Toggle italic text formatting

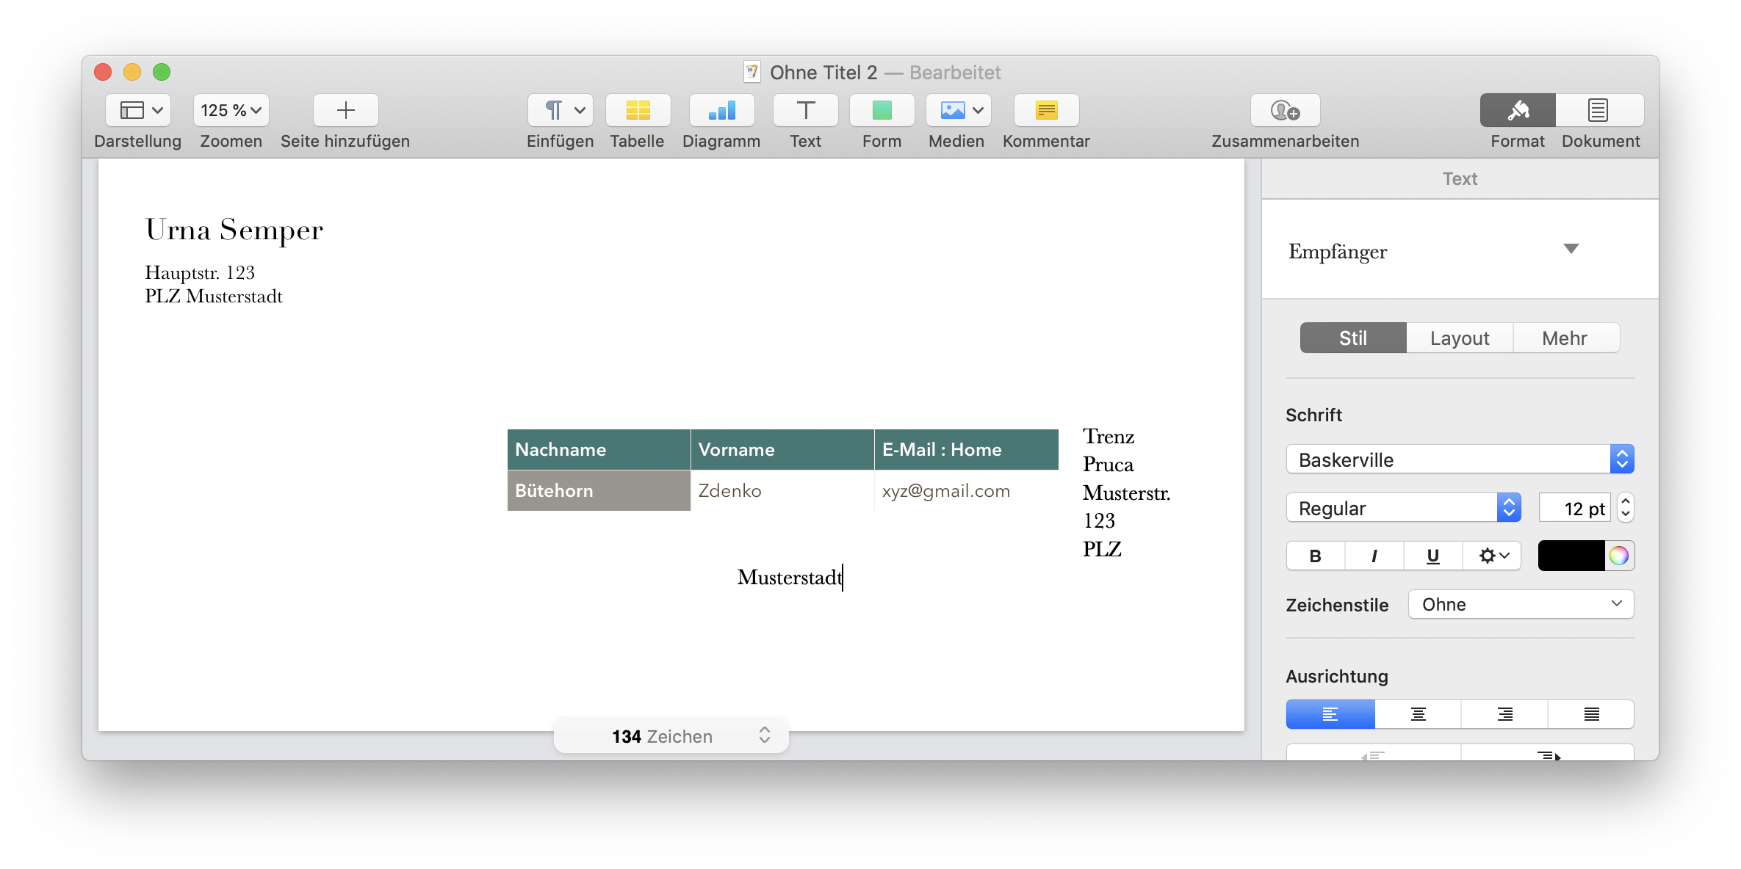[1374, 556]
